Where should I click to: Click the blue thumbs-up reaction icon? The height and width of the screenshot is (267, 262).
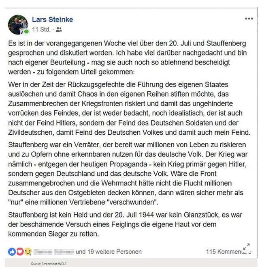12,252
